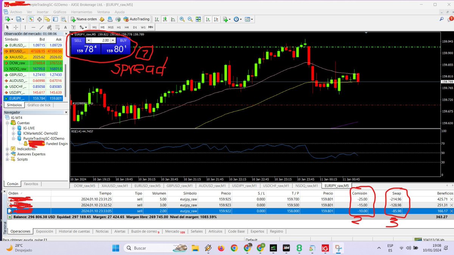This screenshot has width=454, height=255.
Task: Close the Navegador panel
Action: pos(66,112)
